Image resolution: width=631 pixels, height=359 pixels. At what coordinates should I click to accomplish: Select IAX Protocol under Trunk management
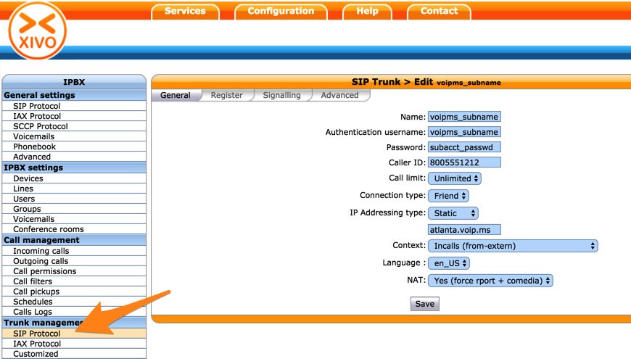(74, 344)
